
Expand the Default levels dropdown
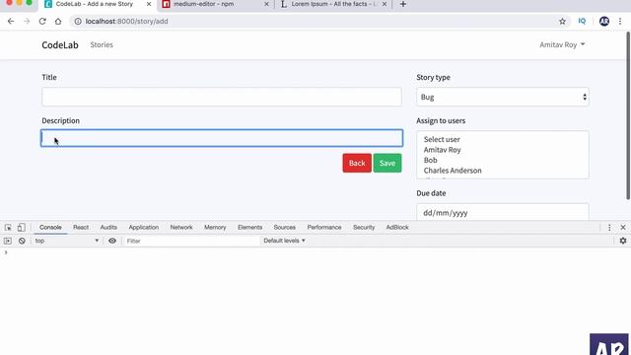tap(284, 241)
